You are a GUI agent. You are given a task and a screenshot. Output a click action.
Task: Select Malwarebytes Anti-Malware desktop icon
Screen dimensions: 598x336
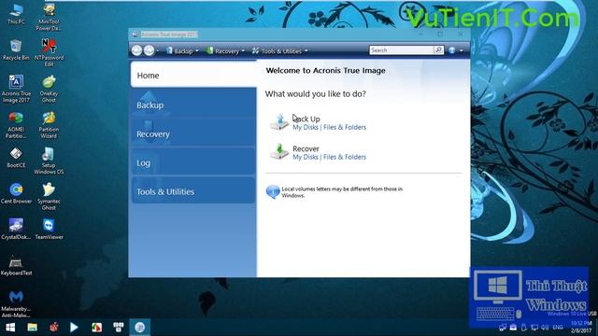16,303
